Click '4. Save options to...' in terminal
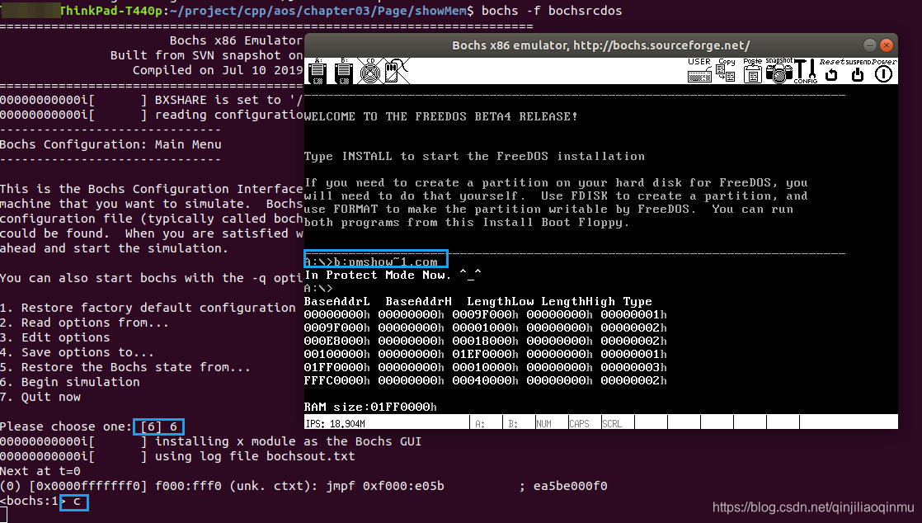This screenshot has width=922, height=523. coord(77,351)
